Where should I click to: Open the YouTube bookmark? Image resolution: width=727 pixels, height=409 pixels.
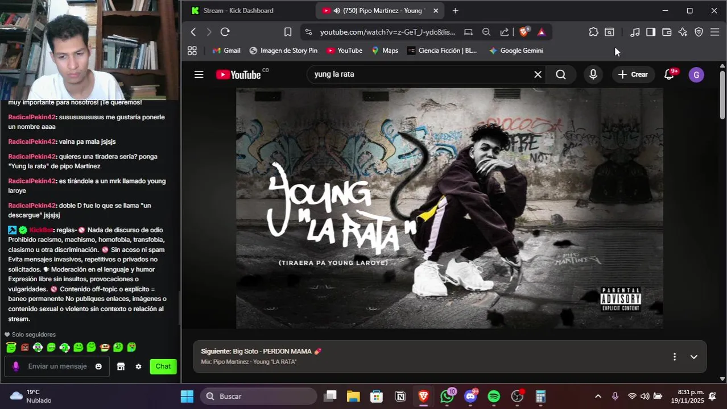[x=344, y=51]
